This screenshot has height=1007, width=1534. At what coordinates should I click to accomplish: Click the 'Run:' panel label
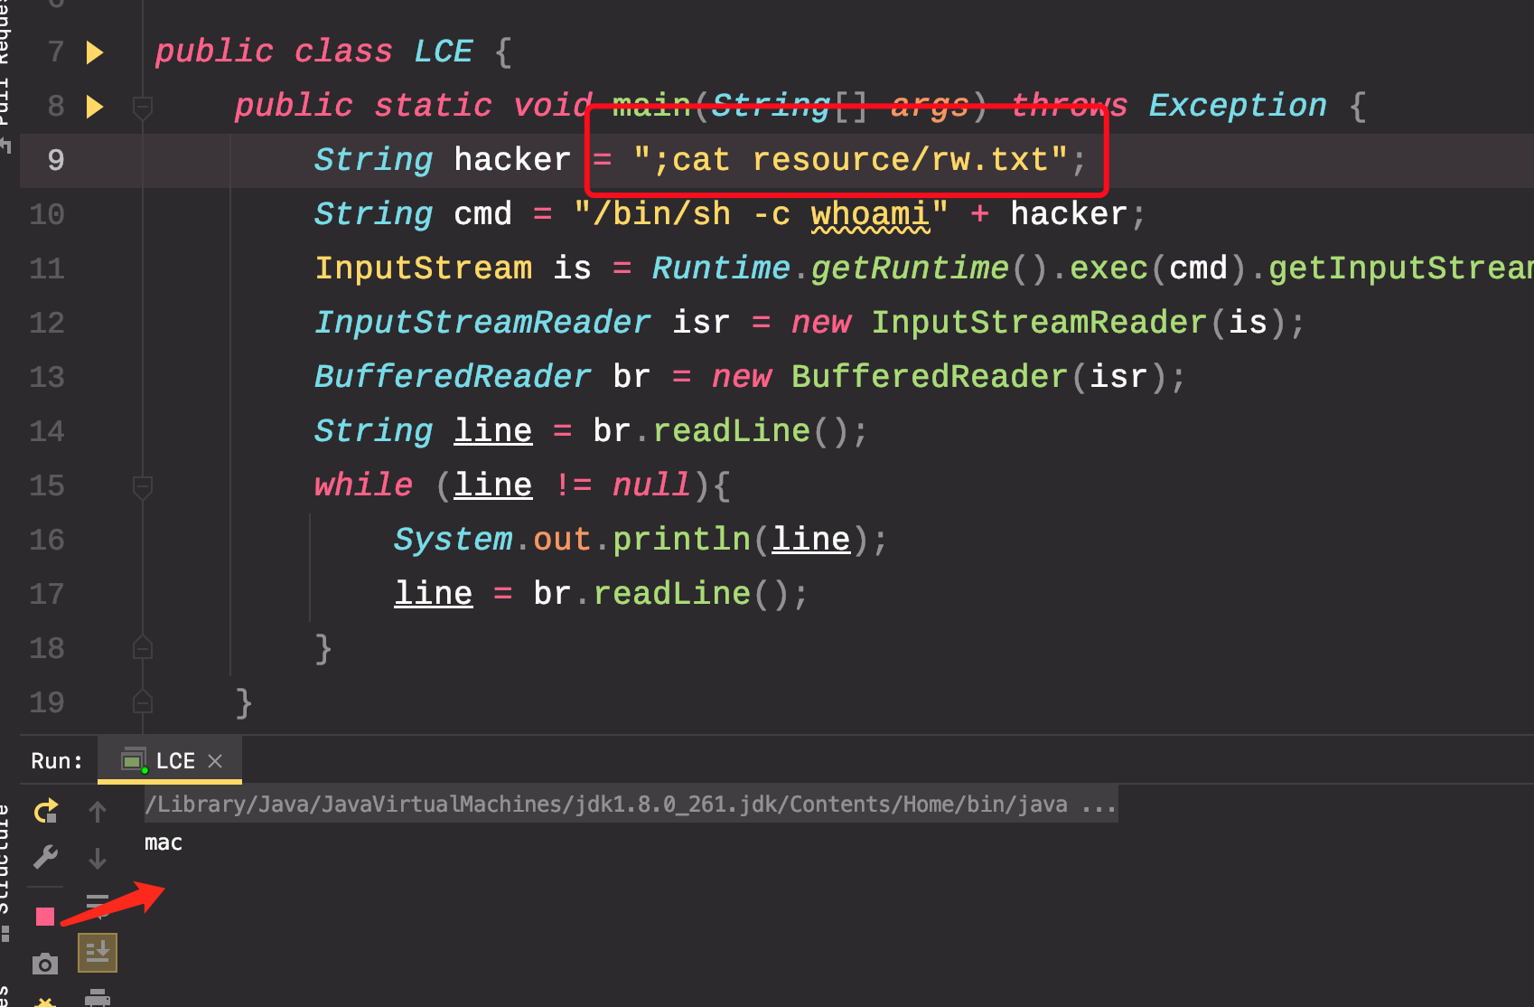(57, 761)
